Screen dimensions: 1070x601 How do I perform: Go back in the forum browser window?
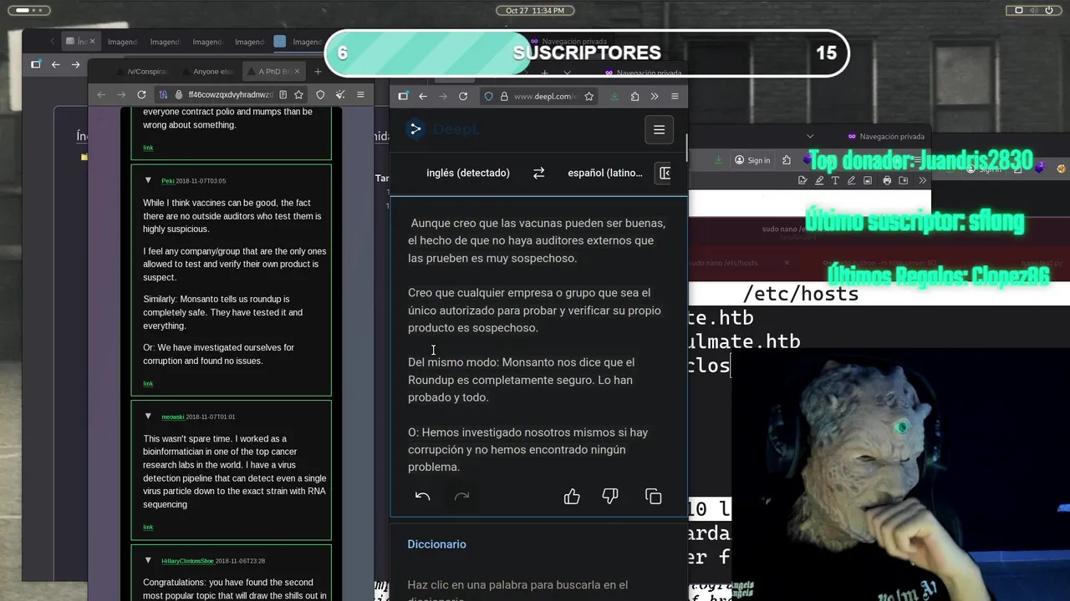[x=101, y=95]
